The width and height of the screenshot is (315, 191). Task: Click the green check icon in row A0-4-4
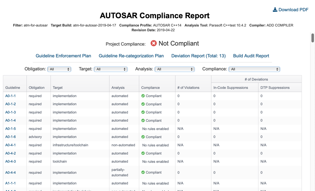(143, 172)
